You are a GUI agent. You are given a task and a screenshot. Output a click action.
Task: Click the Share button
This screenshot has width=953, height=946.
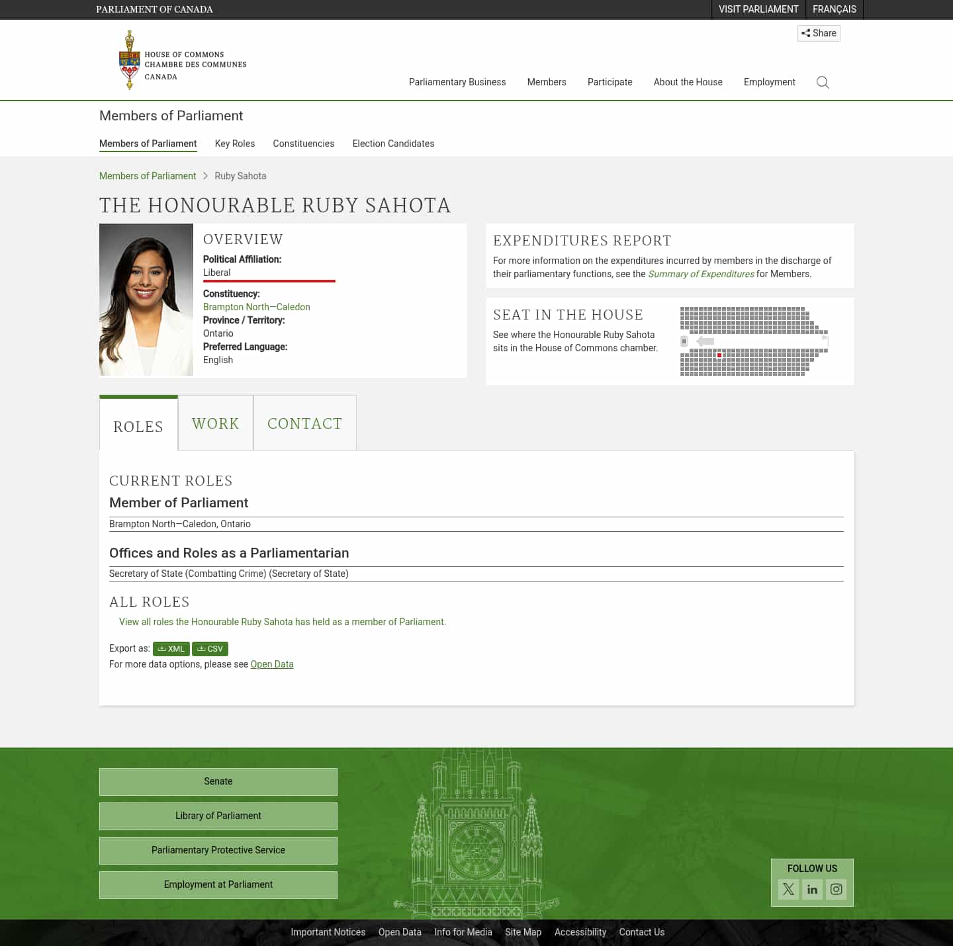[819, 33]
